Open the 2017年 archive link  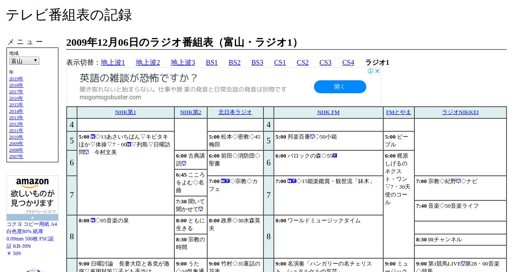16,92
